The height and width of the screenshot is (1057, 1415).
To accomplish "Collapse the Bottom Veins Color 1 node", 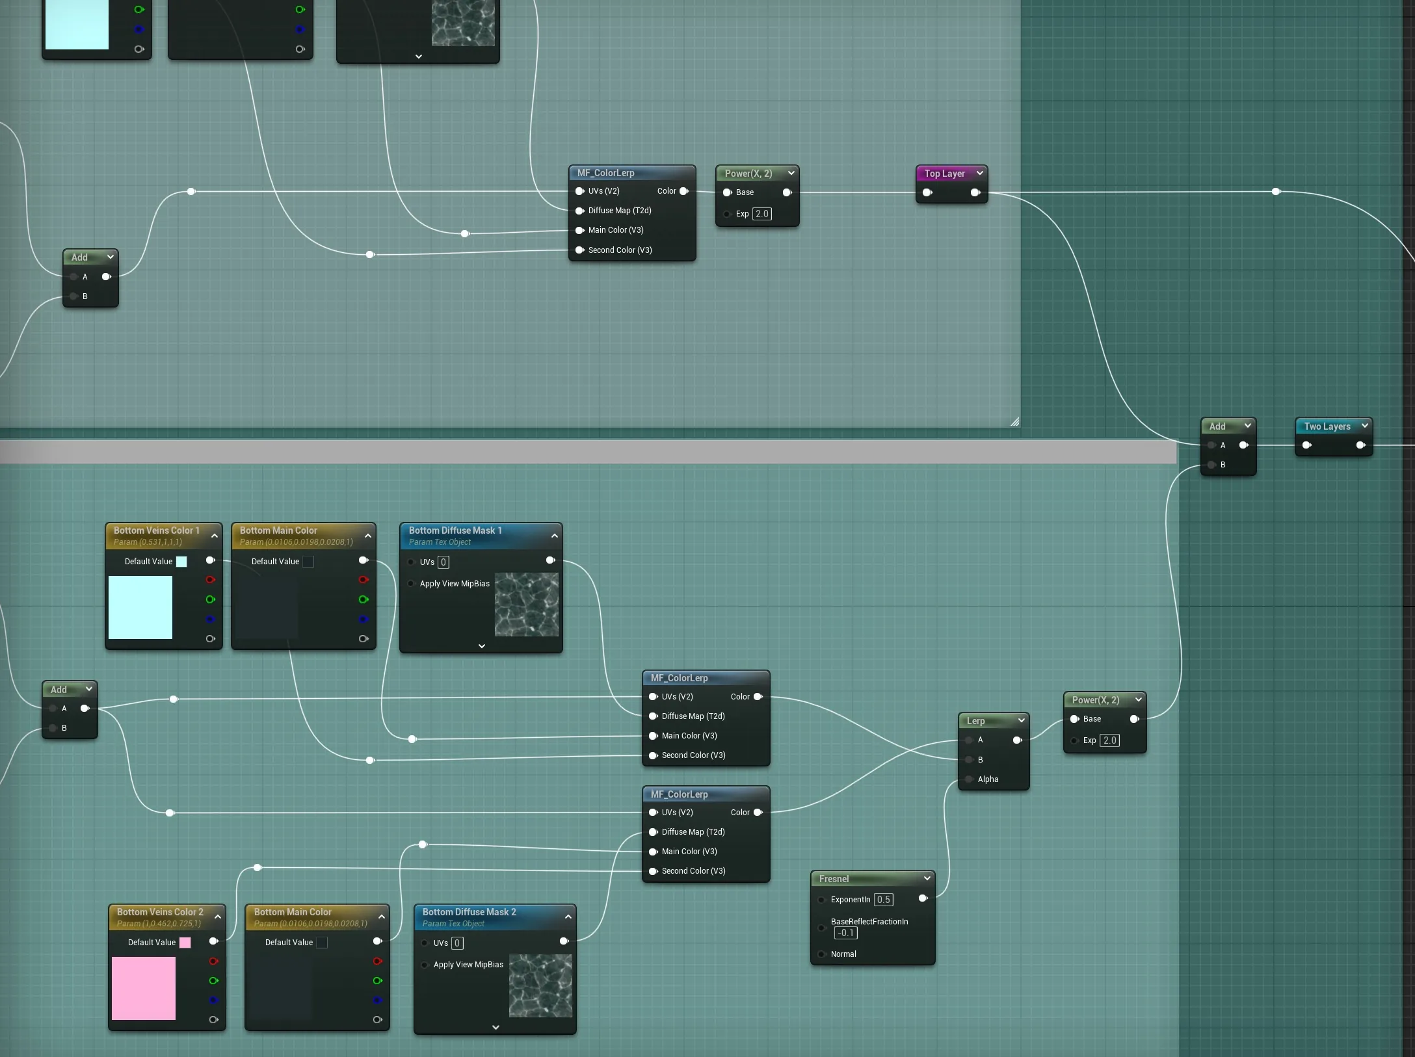I will point(215,536).
